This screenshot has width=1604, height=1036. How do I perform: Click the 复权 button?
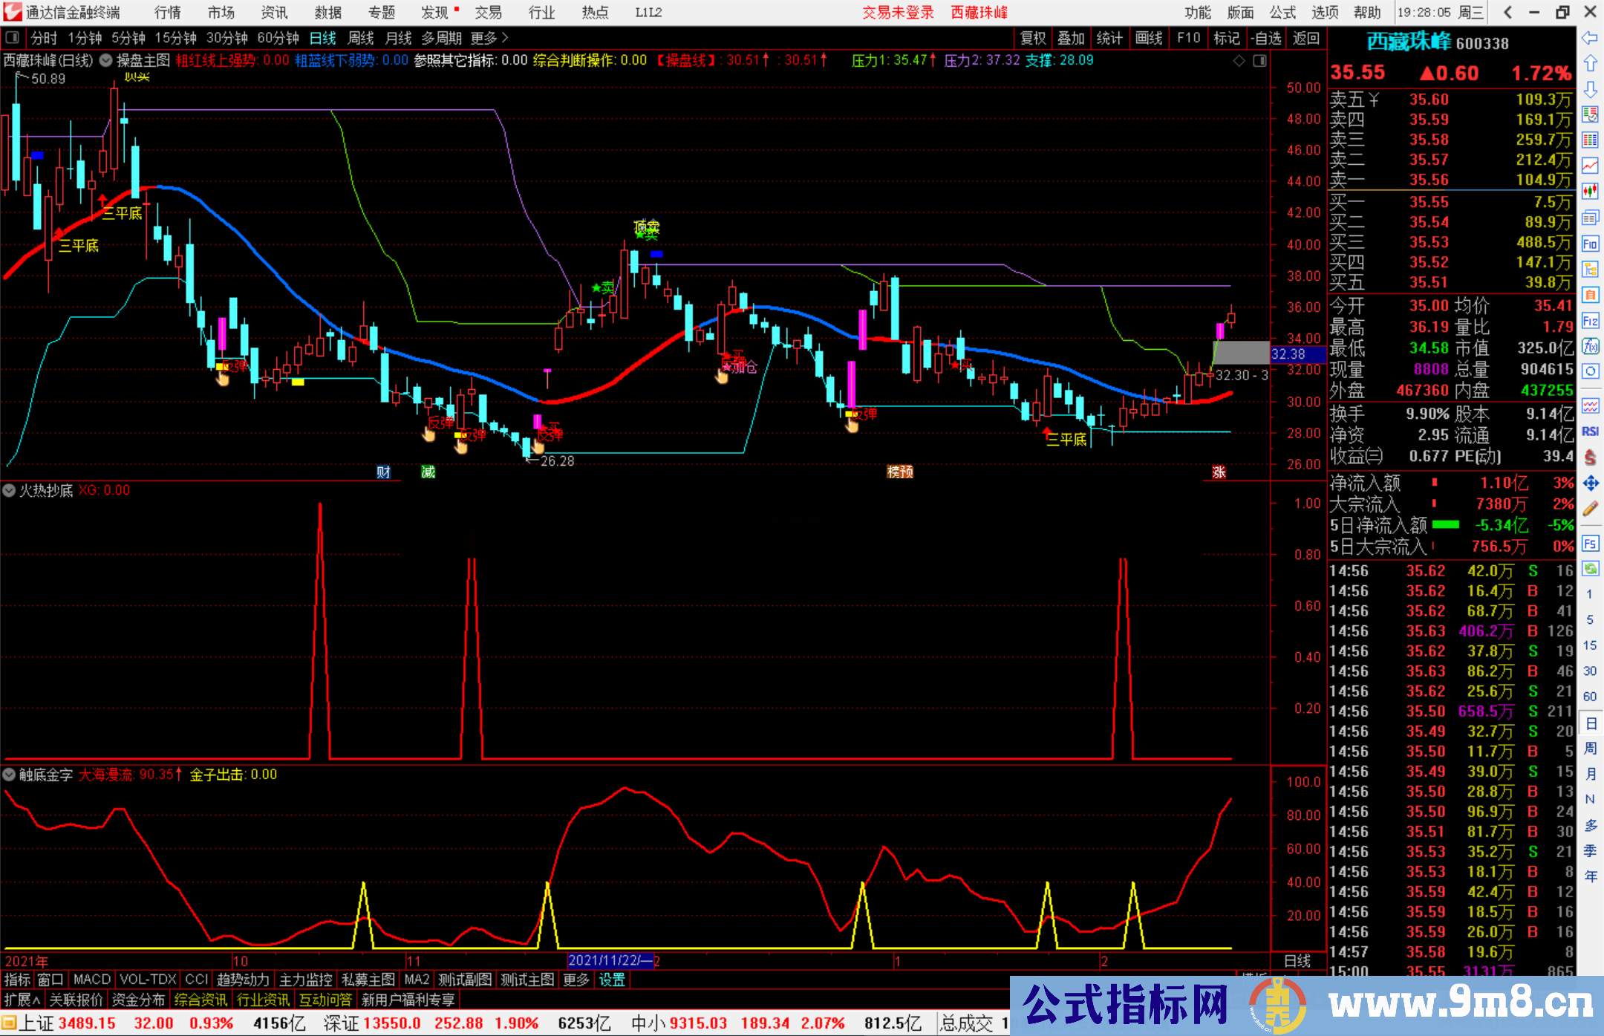click(1032, 38)
